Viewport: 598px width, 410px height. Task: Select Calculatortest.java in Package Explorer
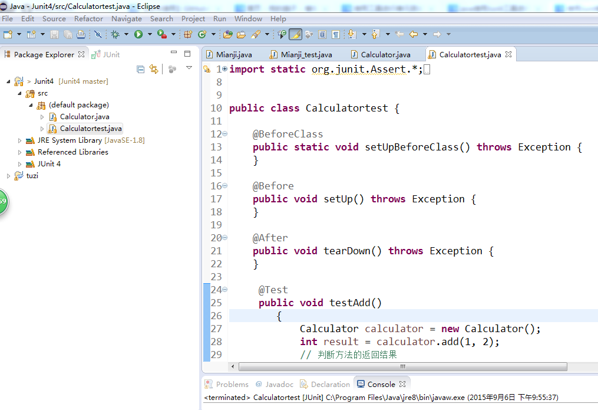85,129
